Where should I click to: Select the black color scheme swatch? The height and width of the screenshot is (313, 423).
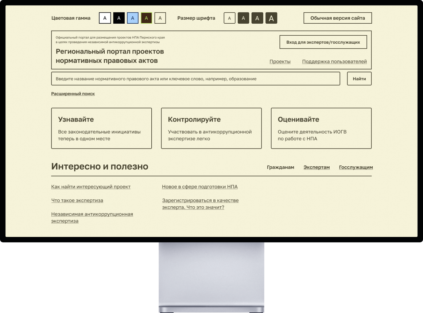coord(119,18)
